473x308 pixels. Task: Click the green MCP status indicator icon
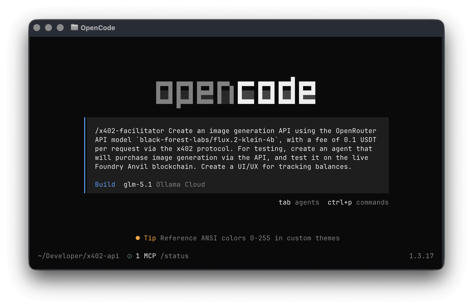click(130, 256)
